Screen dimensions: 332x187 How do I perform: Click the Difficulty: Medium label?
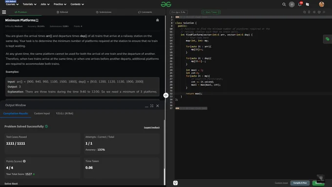[x=14, y=26]
